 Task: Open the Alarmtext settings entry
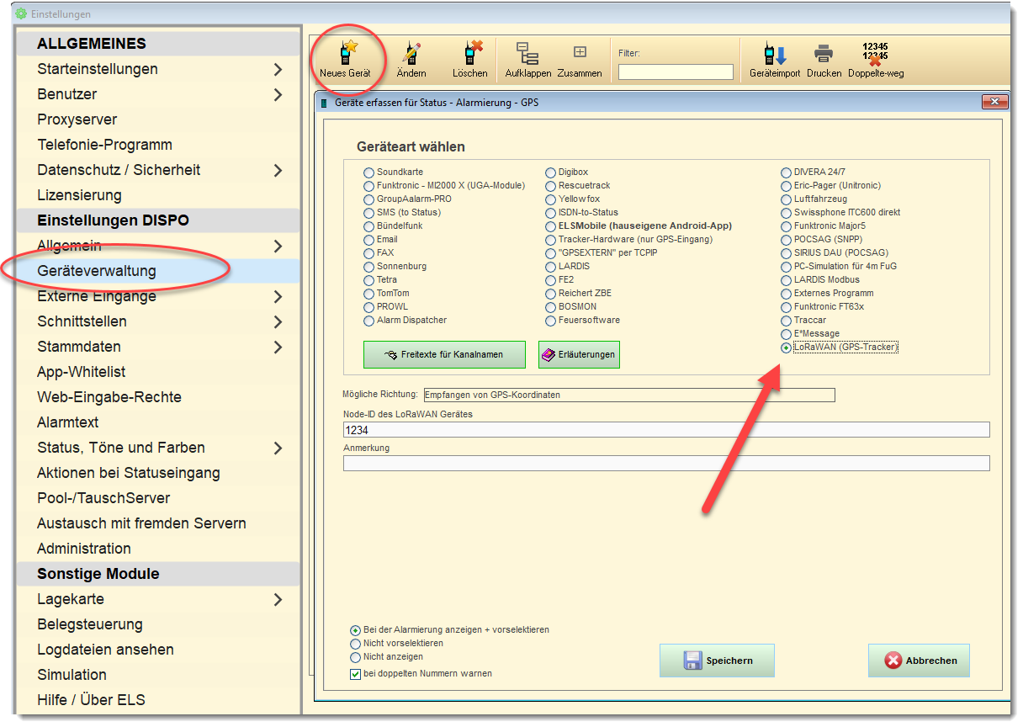68,422
